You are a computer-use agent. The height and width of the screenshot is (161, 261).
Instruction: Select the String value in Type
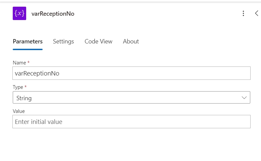[24, 98]
